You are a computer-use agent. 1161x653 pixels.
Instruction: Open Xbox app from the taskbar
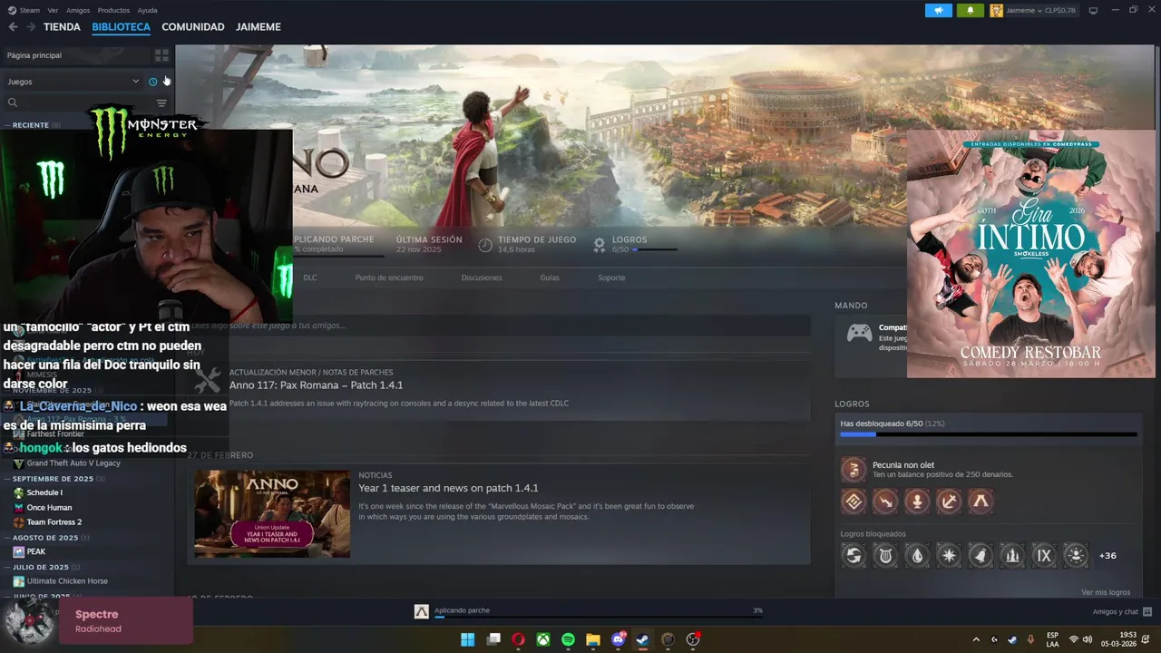coord(542,639)
